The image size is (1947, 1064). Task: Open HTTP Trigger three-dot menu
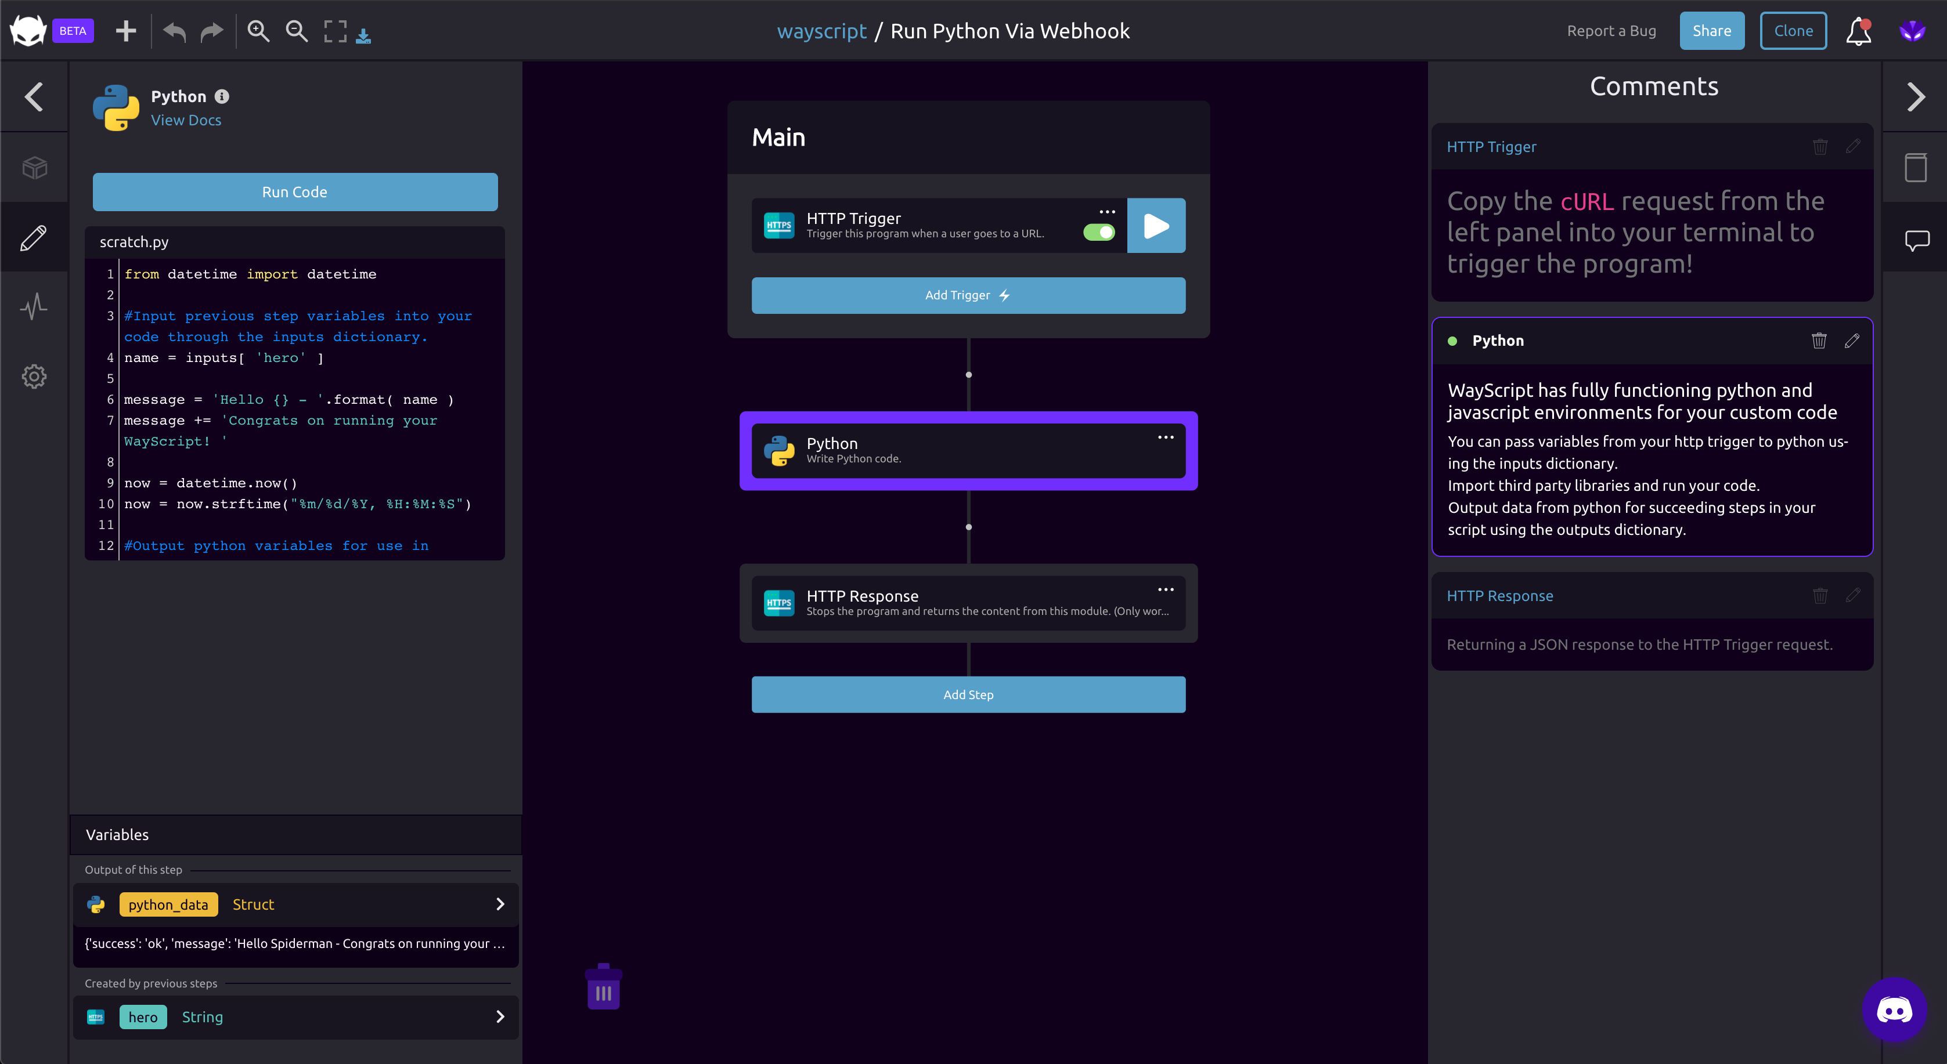click(1107, 211)
